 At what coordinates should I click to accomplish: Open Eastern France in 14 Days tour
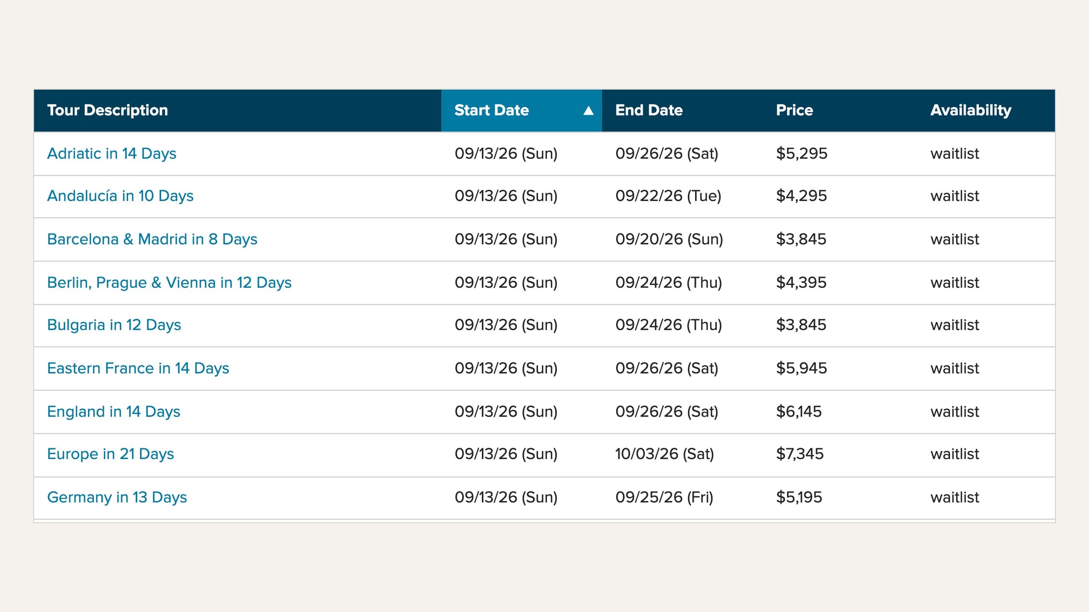[138, 368]
